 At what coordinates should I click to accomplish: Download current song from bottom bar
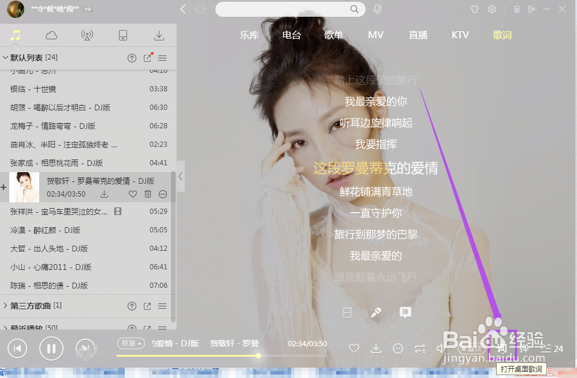click(375, 349)
